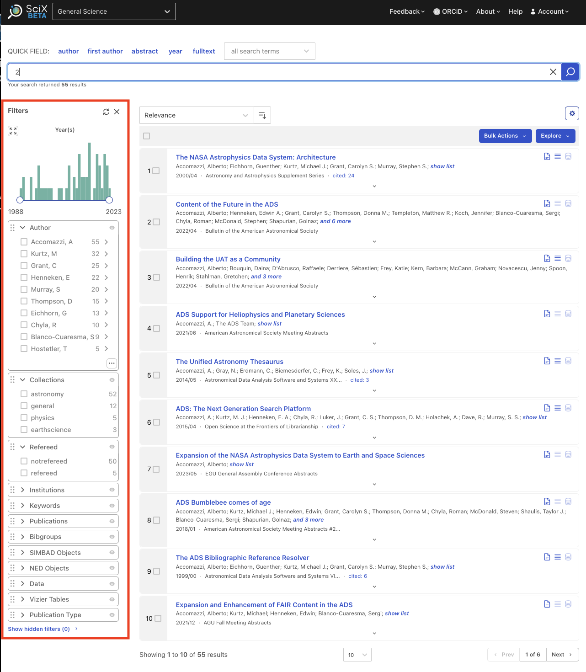
Task: Open the Bulk Actions dropdown
Action: 505,136
